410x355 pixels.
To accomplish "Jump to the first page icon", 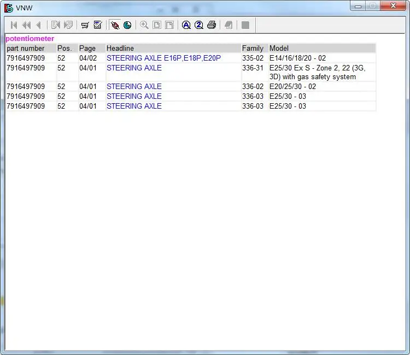I will click(14, 25).
